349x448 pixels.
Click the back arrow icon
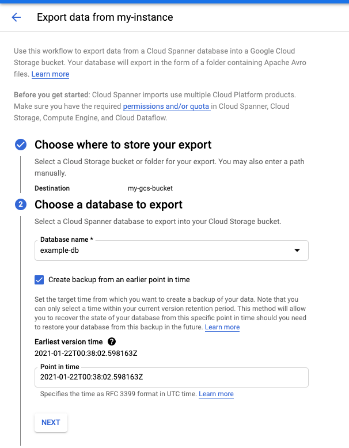pyautogui.click(x=16, y=17)
